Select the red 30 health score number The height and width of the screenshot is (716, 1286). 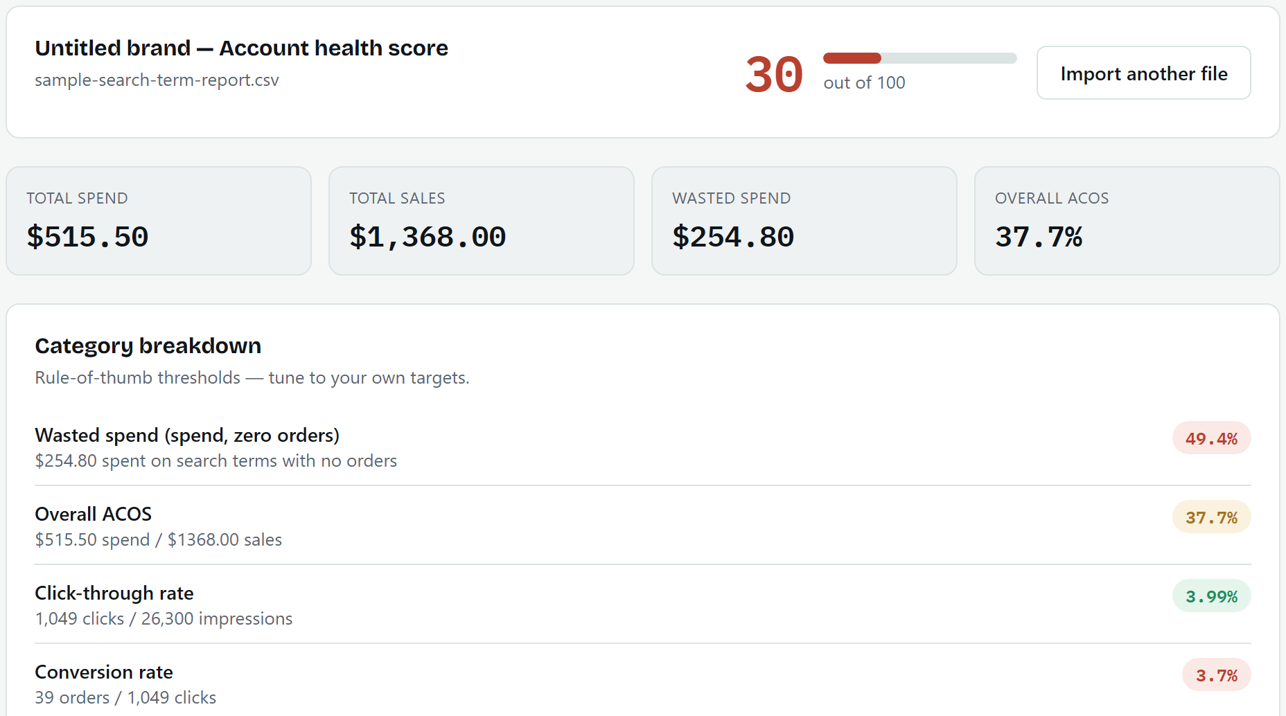pos(774,74)
